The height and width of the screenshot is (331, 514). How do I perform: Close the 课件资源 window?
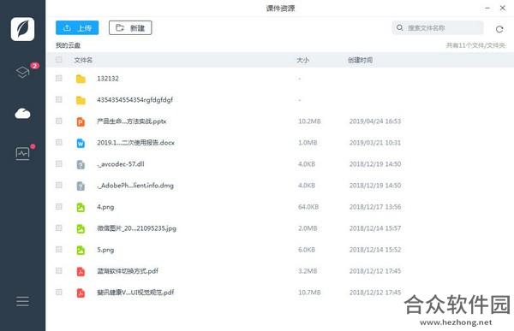(503, 8)
